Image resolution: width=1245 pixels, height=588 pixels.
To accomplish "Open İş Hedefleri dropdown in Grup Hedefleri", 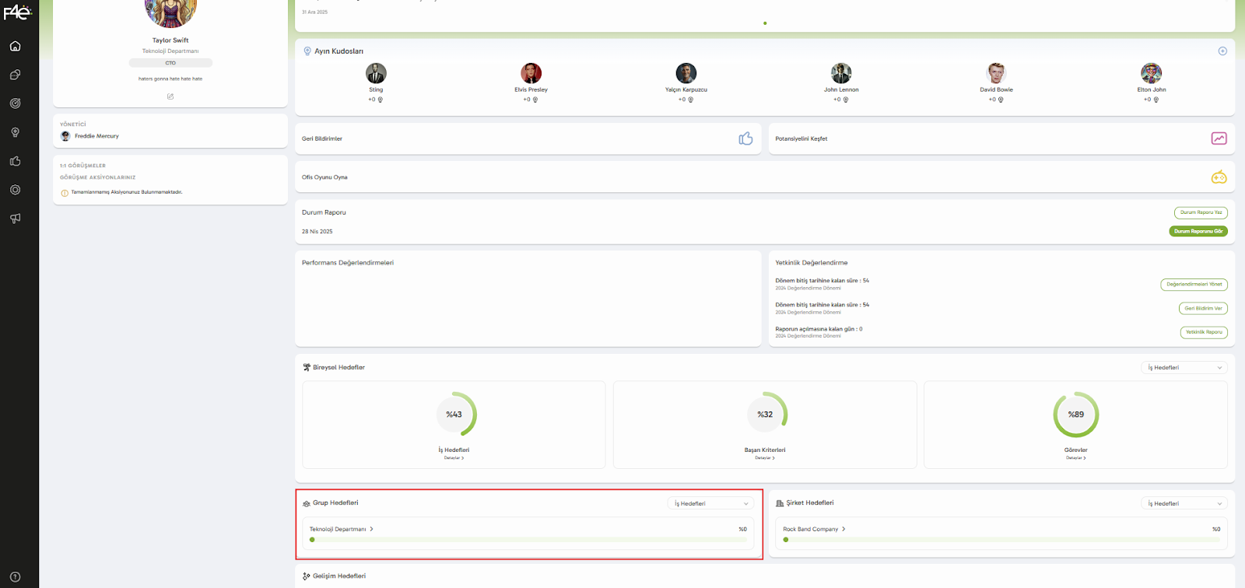I will pyautogui.click(x=710, y=504).
